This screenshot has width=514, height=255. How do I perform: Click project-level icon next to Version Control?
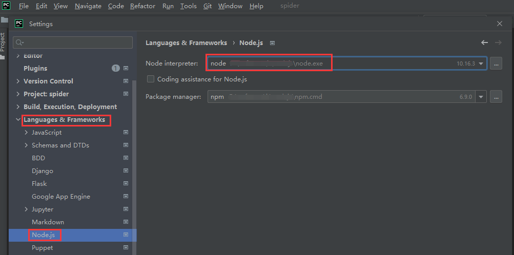coord(126,81)
